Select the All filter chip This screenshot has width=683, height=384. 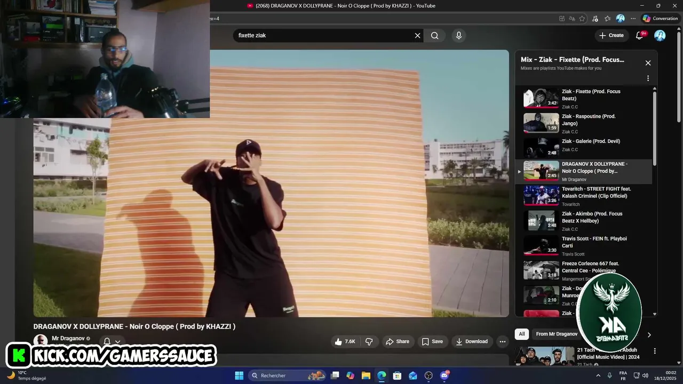coord(522,334)
